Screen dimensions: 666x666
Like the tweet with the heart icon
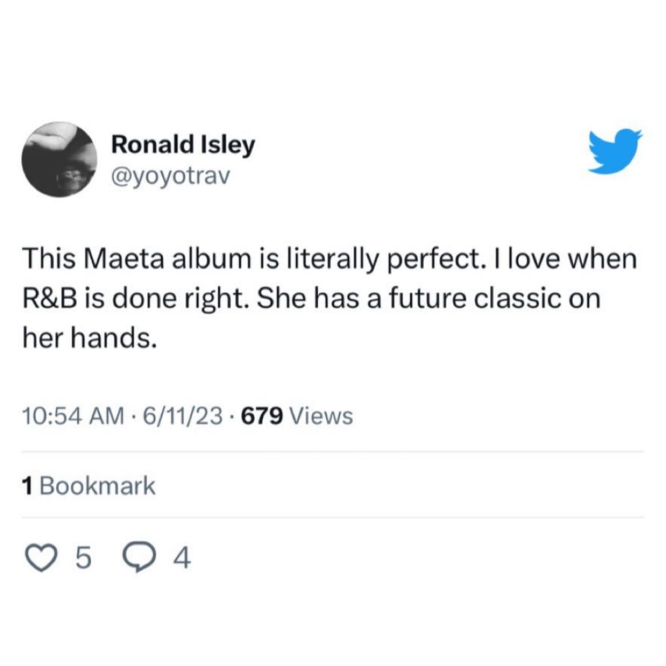[41, 557]
